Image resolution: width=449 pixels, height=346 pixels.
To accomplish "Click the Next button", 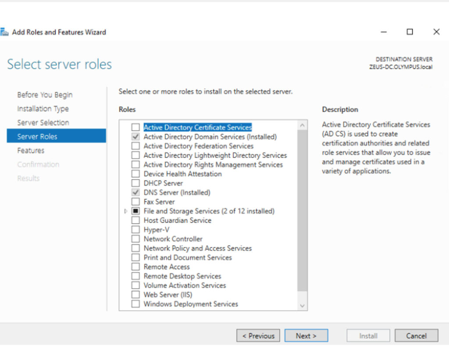I will [306, 336].
